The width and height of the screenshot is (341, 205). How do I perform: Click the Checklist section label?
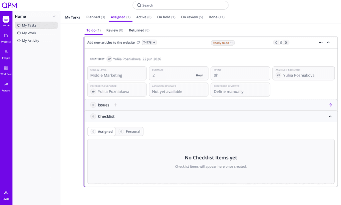coord(106,116)
